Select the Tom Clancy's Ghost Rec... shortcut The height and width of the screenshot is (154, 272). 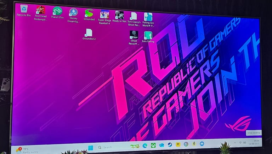pos(134,19)
